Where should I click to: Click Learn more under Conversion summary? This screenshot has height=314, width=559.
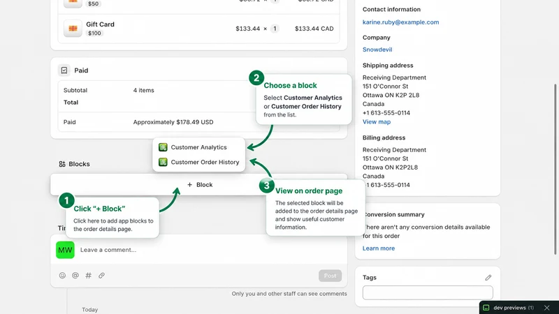coord(379,248)
